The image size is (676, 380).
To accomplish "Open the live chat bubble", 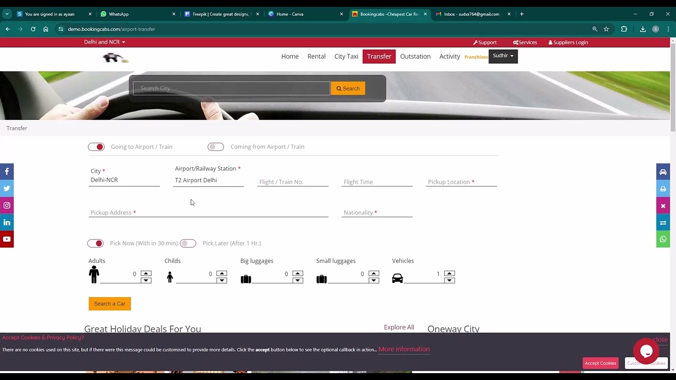I will coord(646,351).
